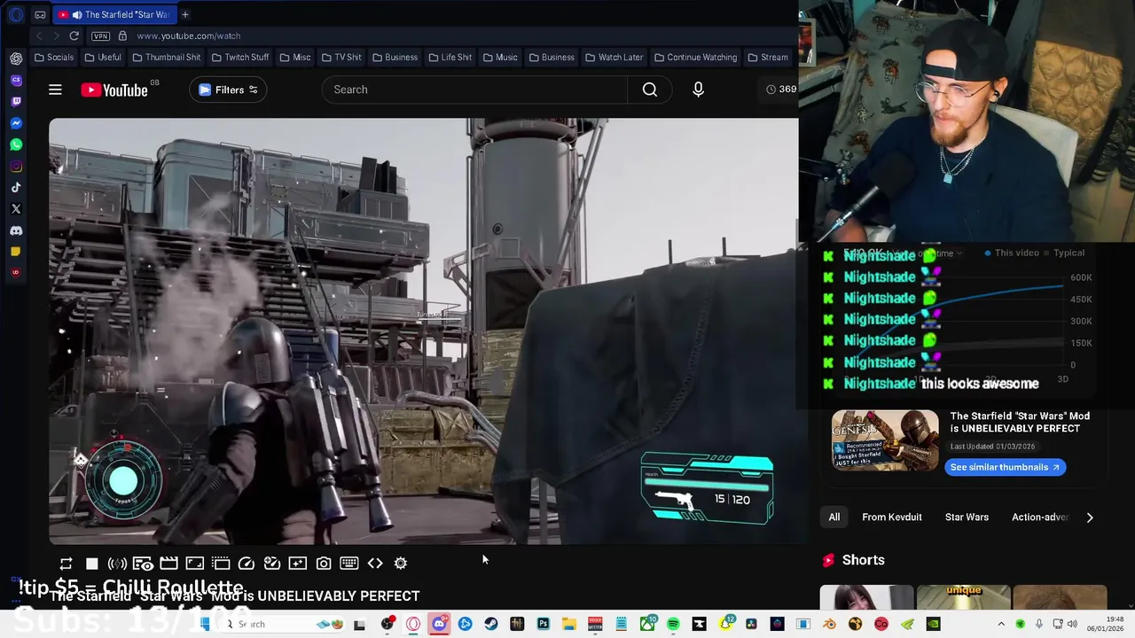This screenshot has width=1135, height=638.
Task: Open WhatsApp in the Opera sidebar
Action: click(x=16, y=144)
